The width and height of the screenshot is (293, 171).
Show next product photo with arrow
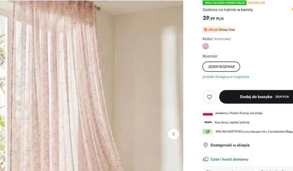coord(173,134)
